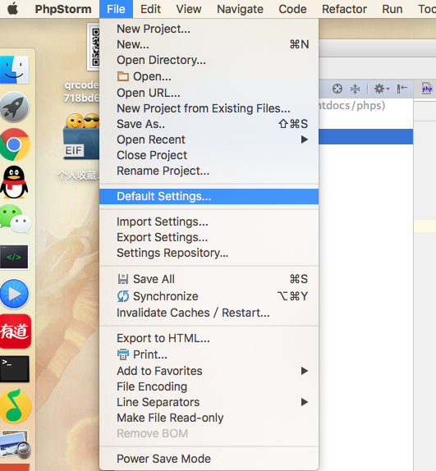
Task: Choose Open Directory...
Action: point(209,60)
